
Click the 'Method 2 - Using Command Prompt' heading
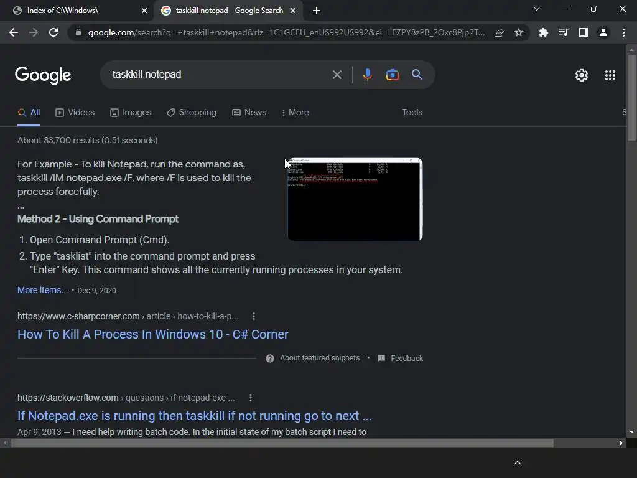coord(98,219)
